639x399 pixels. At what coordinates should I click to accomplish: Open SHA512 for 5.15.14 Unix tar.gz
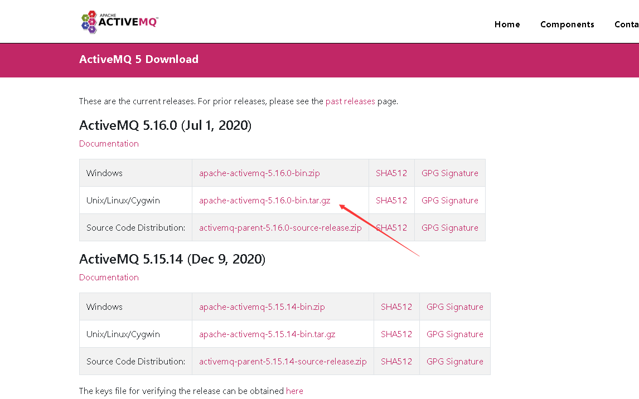[396, 334]
